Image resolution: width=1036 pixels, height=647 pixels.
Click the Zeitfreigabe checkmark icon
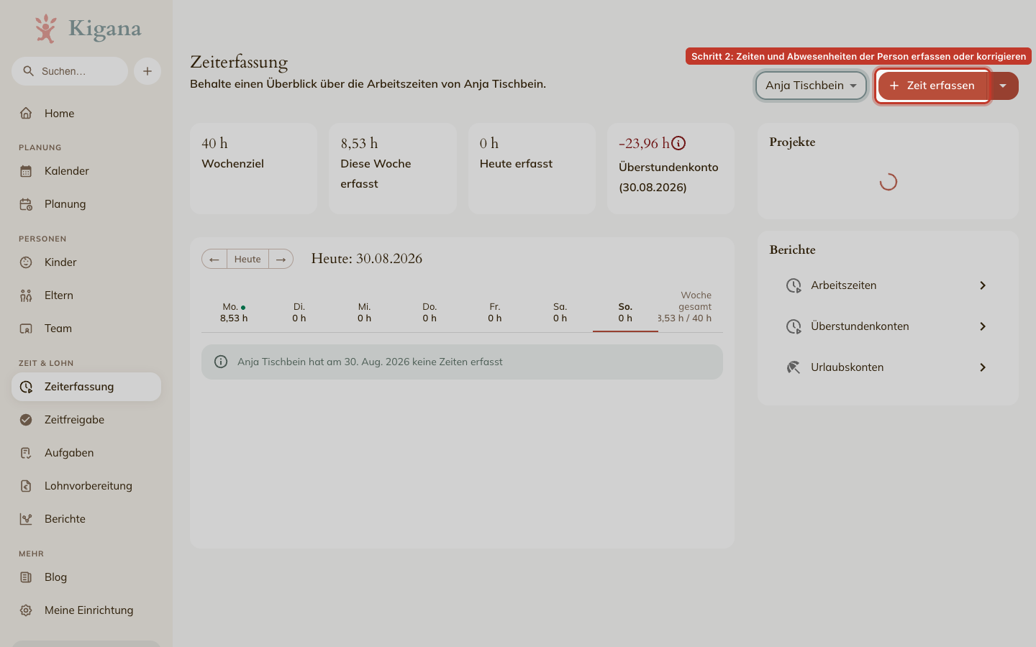[26, 420]
